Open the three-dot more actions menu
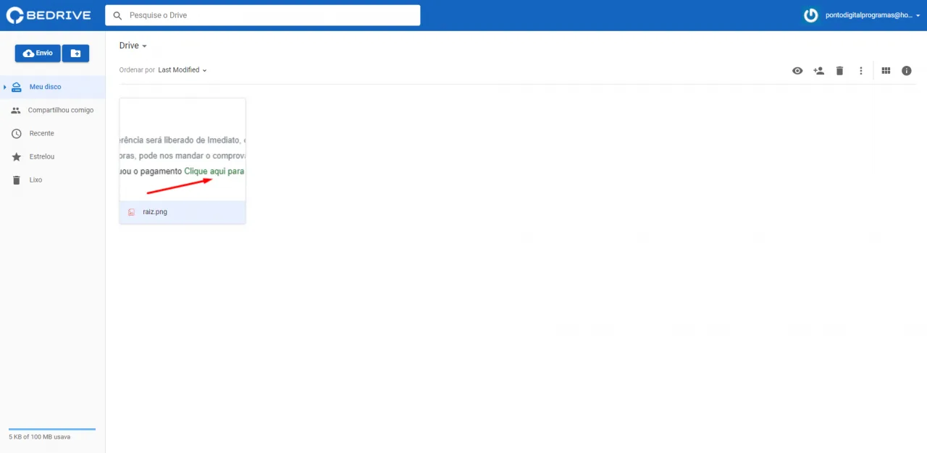This screenshot has width=927, height=453. tap(861, 71)
